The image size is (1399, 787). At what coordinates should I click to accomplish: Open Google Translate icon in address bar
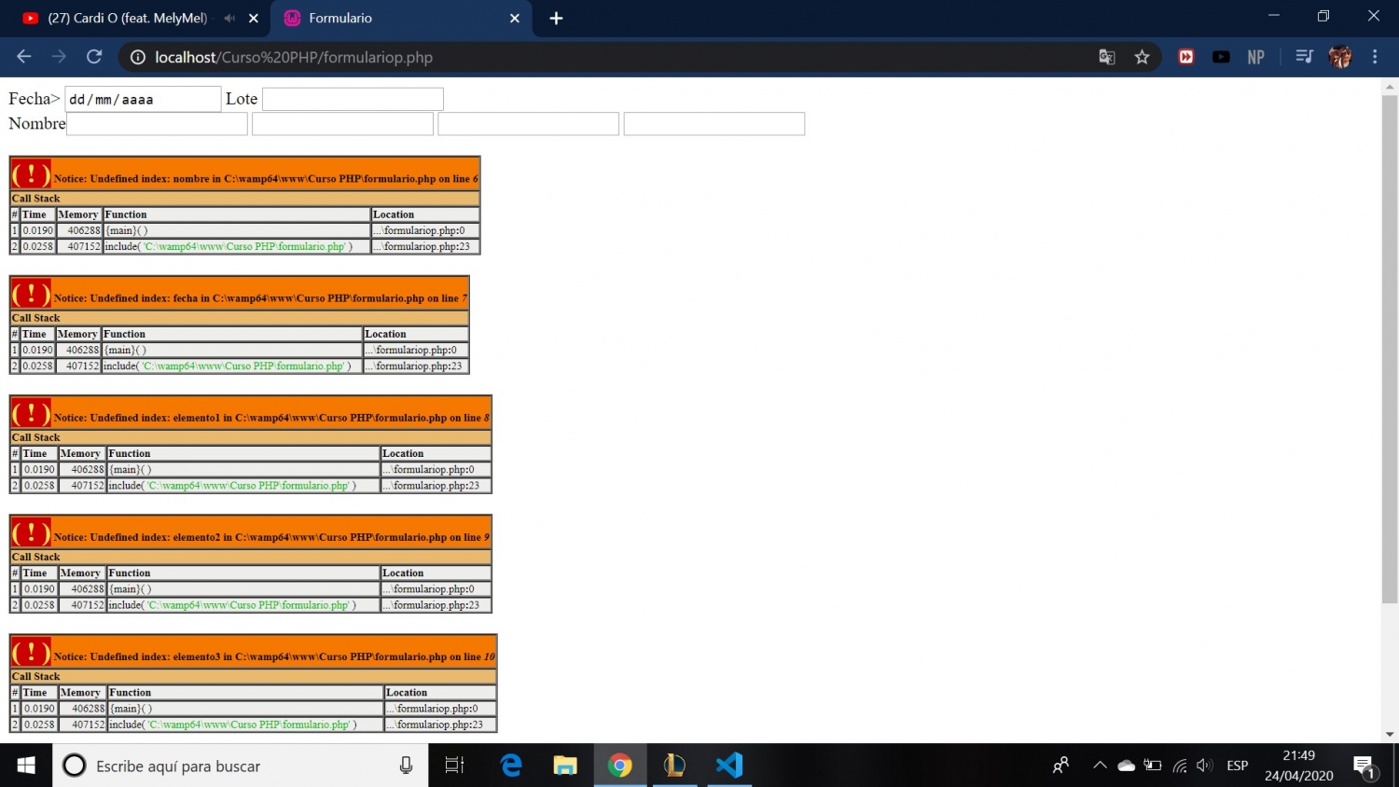tap(1107, 57)
